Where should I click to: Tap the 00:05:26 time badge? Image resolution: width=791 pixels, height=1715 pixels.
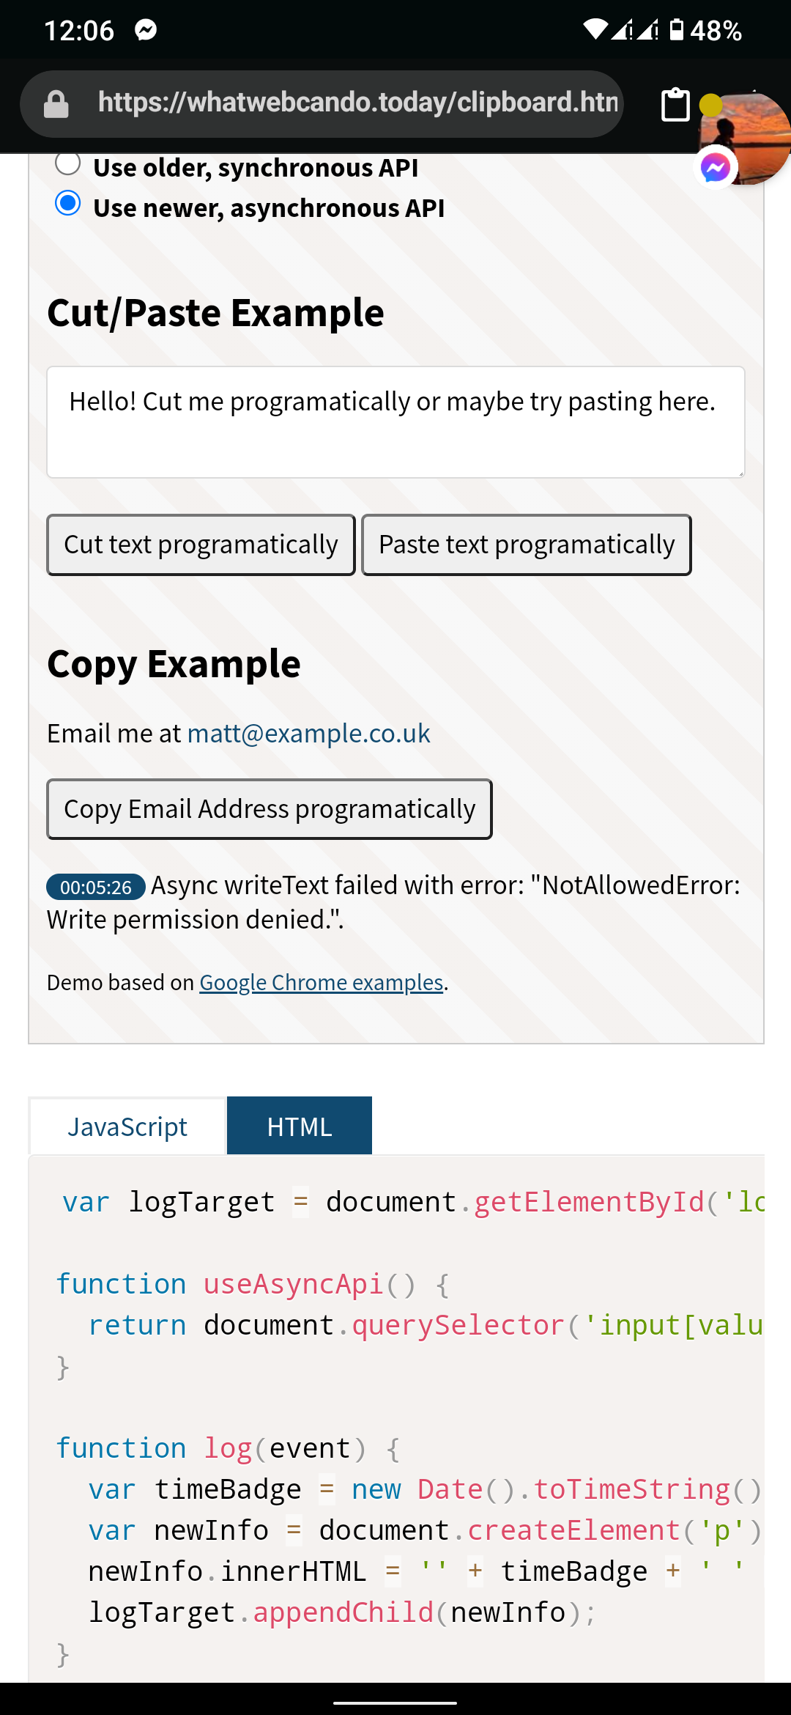pos(96,887)
